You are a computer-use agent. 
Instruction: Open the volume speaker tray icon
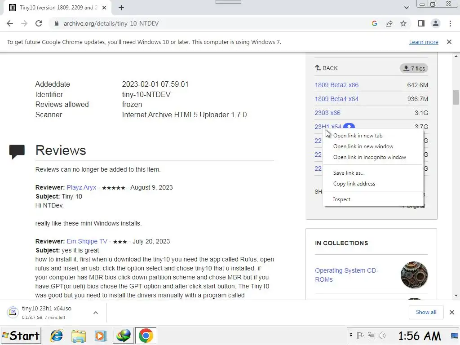point(382,336)
